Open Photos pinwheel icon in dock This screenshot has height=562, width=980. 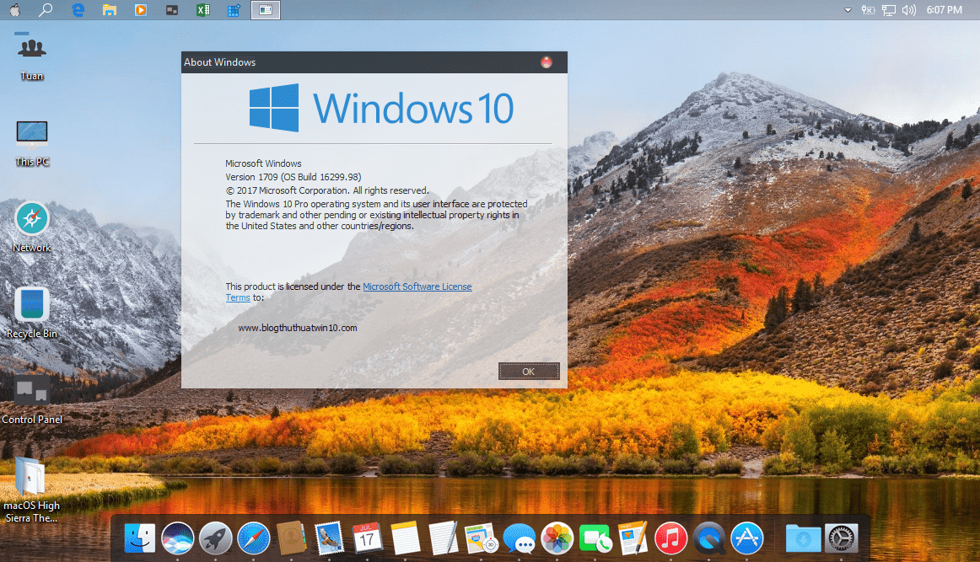(557, 538)
